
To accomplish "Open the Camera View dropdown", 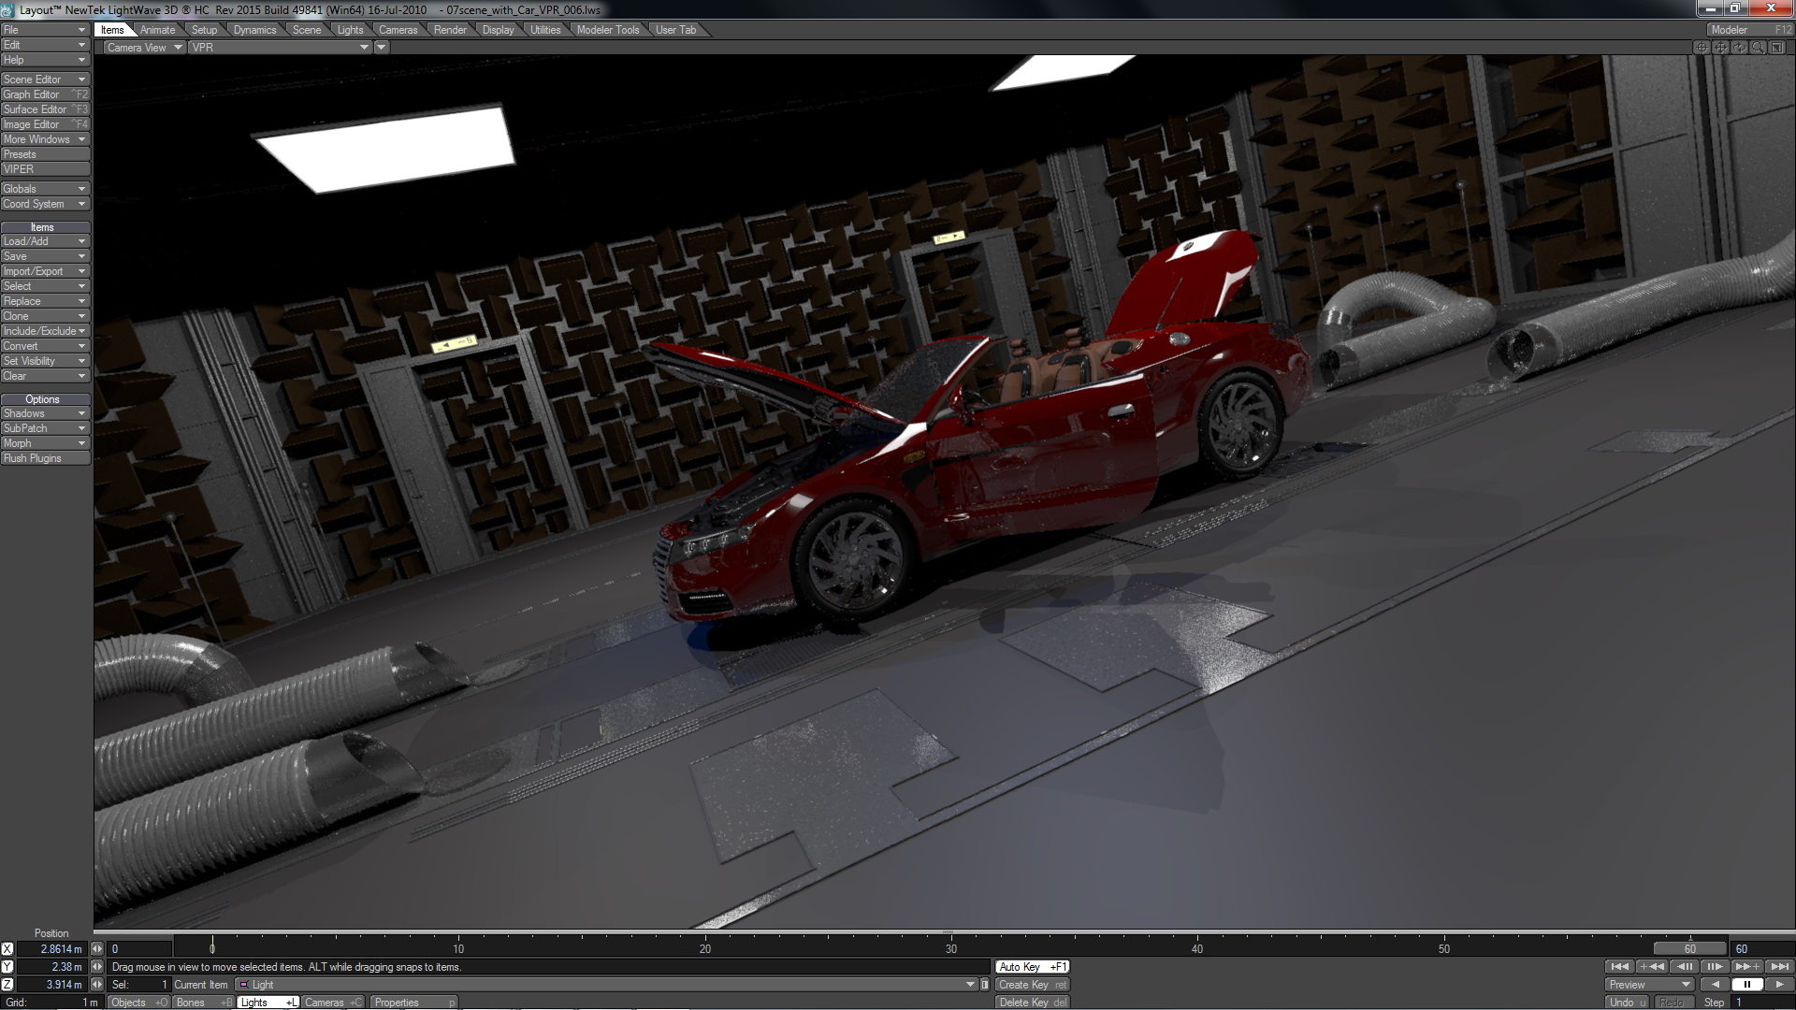I will [143, 48].
